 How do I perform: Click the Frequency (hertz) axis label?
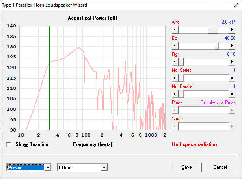point(93,144)
